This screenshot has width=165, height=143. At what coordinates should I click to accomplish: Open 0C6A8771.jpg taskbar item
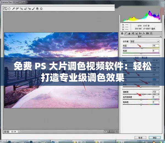(x=17, y=142)
